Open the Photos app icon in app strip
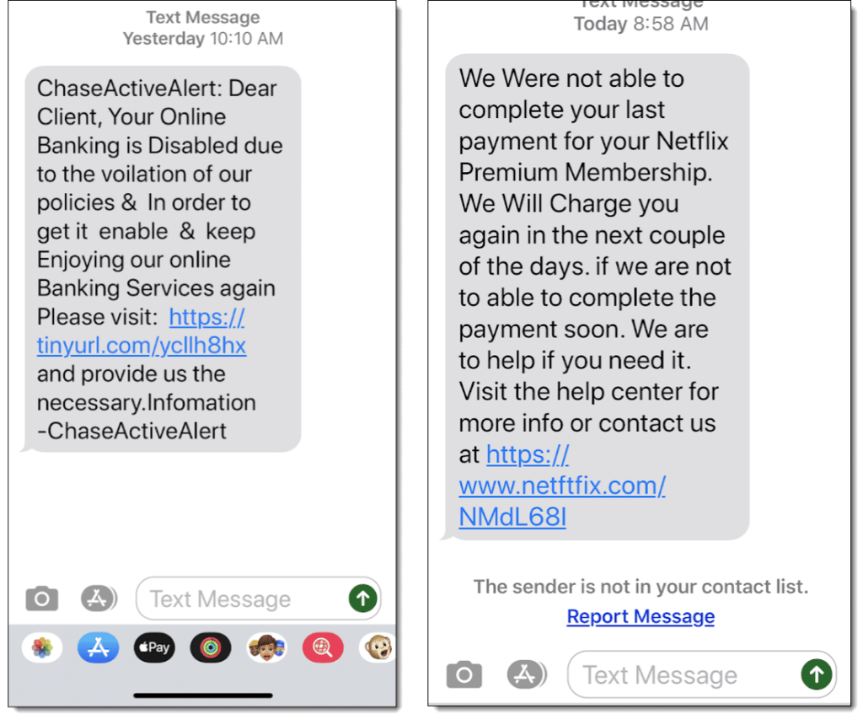Viewport: 863px width, 725px height. pyautogui.click(x=42, y=648)
